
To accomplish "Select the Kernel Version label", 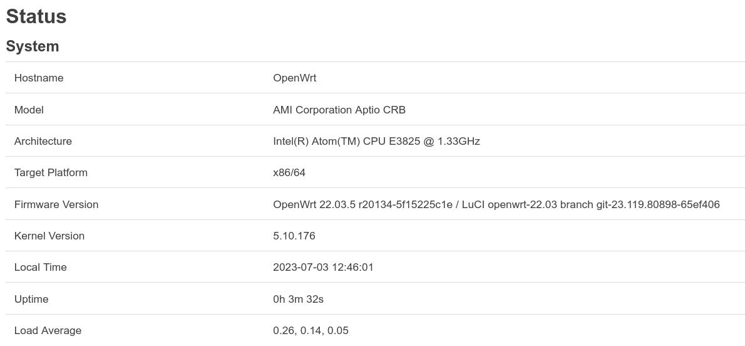I will [49, 236].
